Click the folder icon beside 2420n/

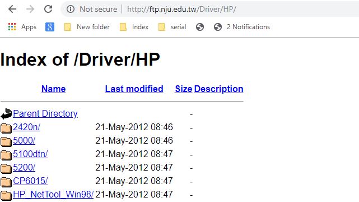6,128
